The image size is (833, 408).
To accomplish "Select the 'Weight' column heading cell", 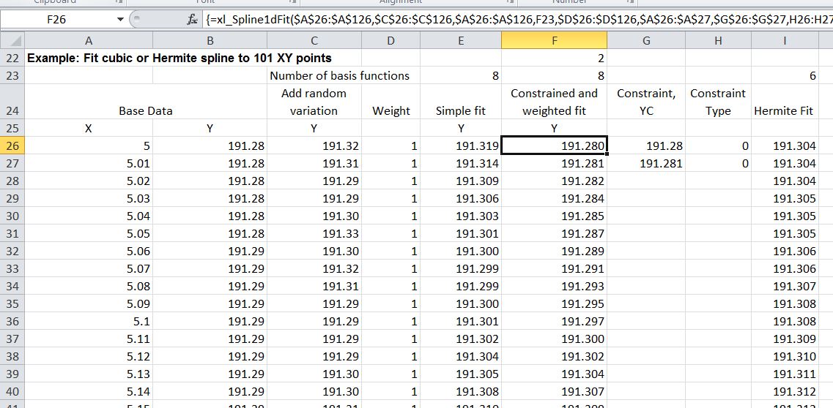I will (x=390, y=110).
